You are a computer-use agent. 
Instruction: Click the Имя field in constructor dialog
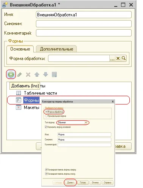coord(84,134)
